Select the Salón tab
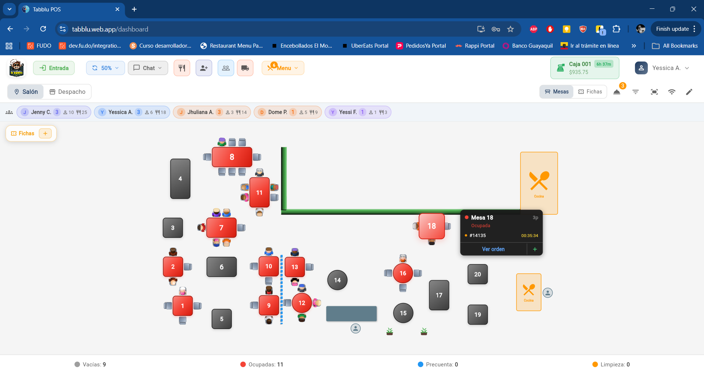This screenshot has height=373, width=704. click(x=26, y=92)
